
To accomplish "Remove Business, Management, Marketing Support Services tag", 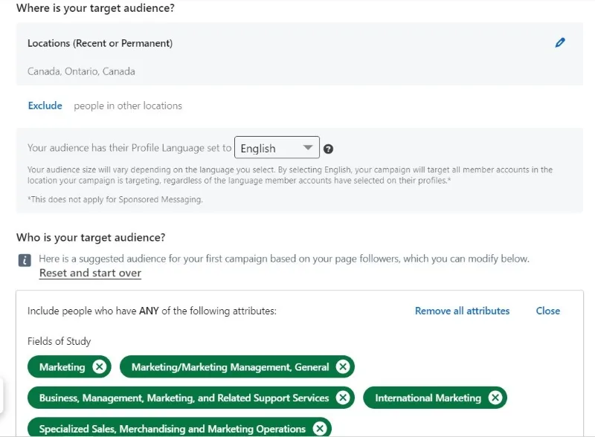I will tap(343, 398).
